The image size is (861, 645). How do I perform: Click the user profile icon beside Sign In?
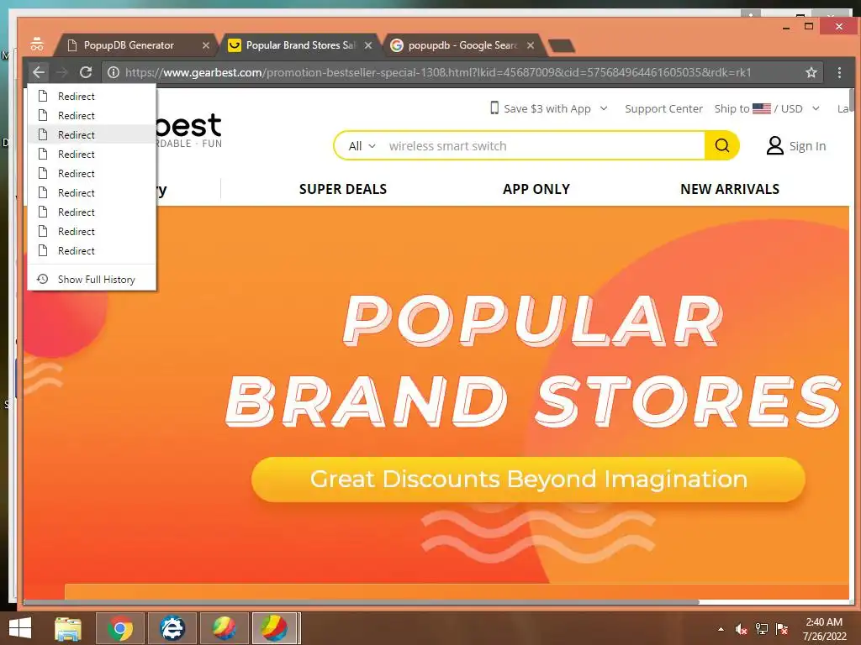coord(774,145)
